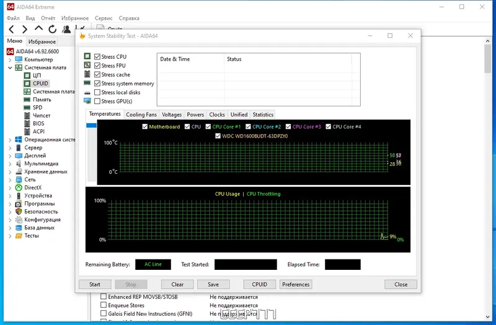Click the temperature graph blue slider bar

click(91, 126)
